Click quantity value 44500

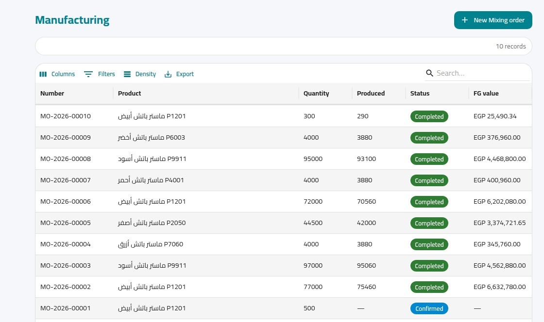point(313,223)
